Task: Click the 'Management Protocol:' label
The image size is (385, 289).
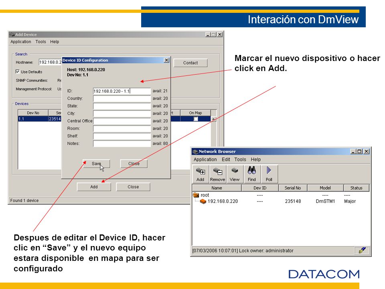Action: 34,89
